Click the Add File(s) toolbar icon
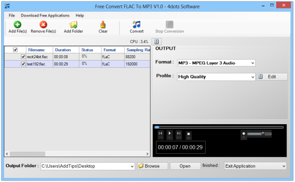The height and width of the screenshot is (182, 295). [x=17, y=25]
